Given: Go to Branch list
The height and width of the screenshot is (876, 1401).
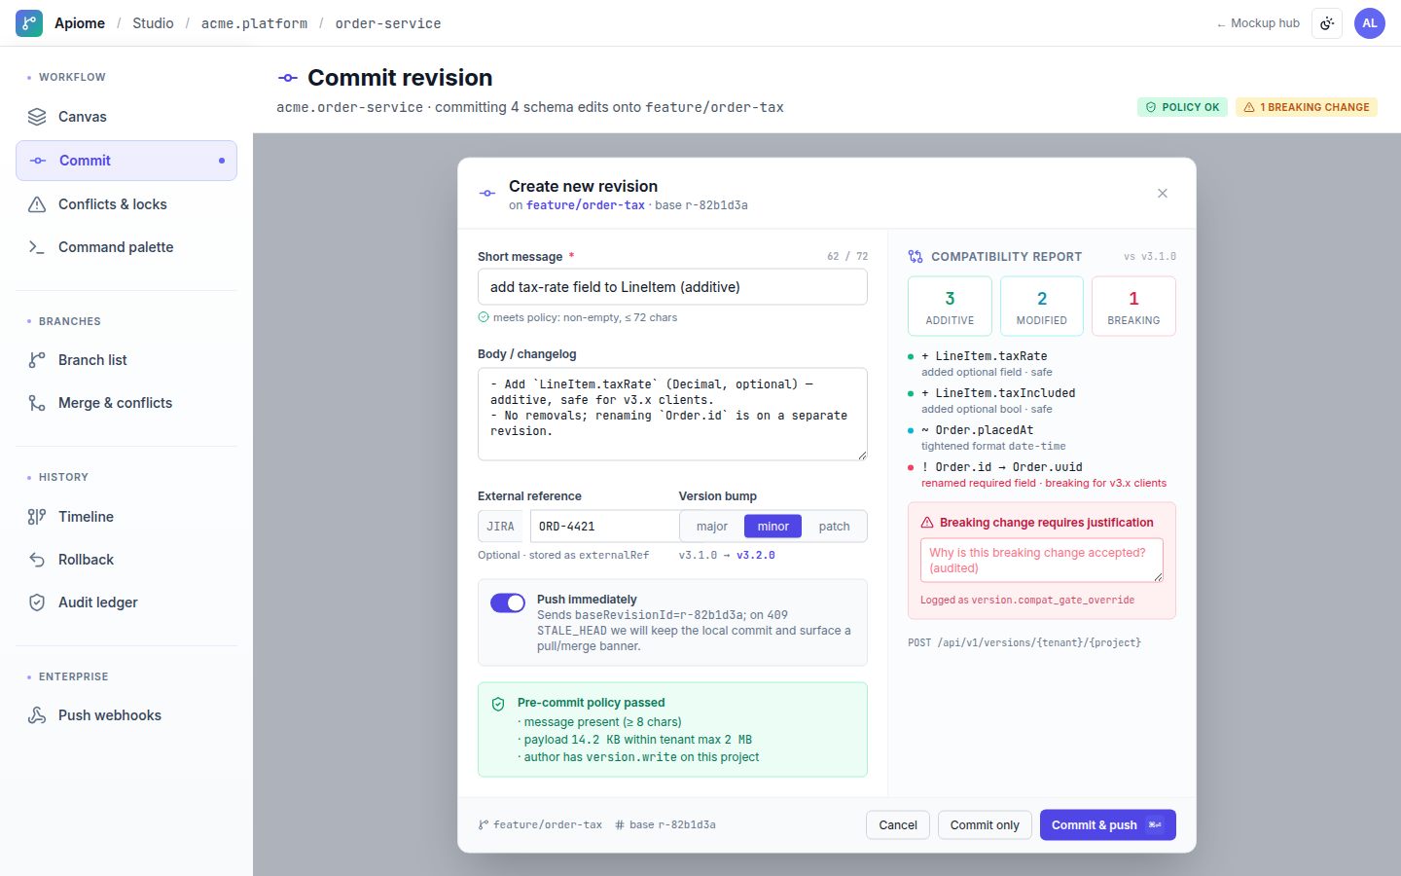Looking at the screenshot, I should [126, 360].
